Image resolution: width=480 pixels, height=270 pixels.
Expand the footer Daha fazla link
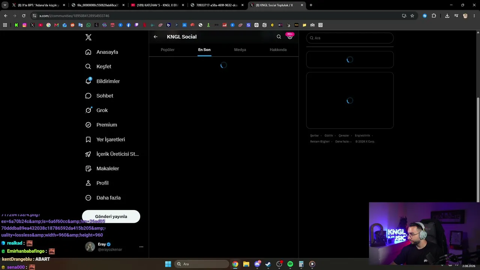(343, 142)
